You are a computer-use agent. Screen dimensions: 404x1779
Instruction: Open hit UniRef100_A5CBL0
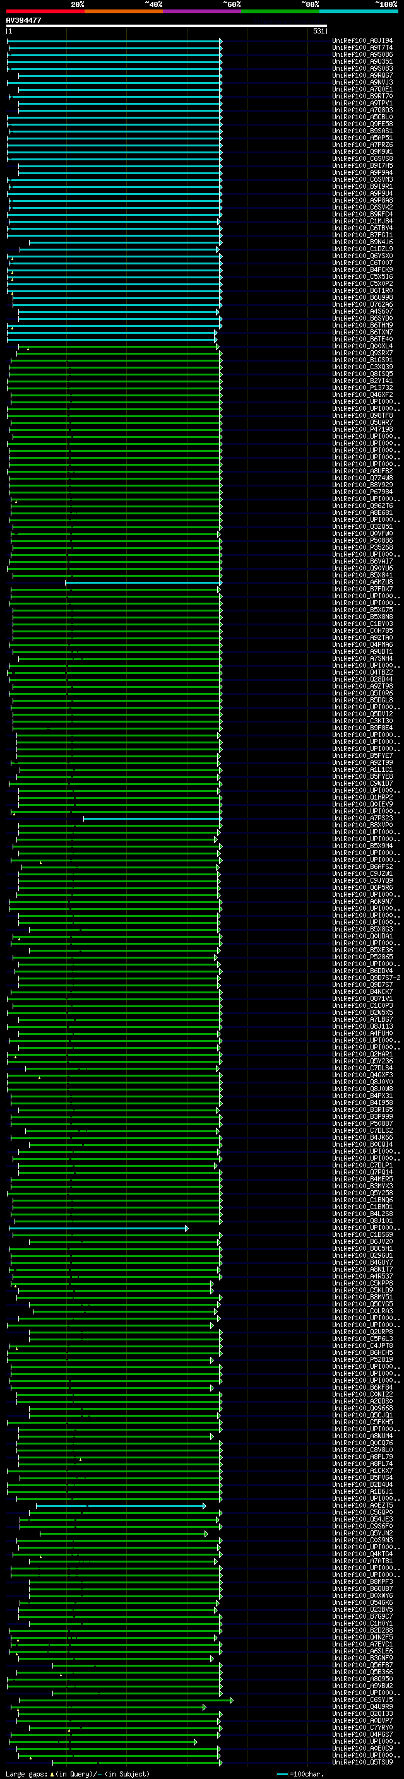(362, 117)
